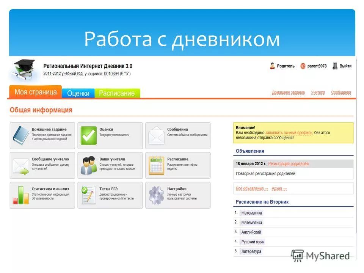
Task: Click the bar chart Статистика и анализ icon
Action: coord(21,195)
